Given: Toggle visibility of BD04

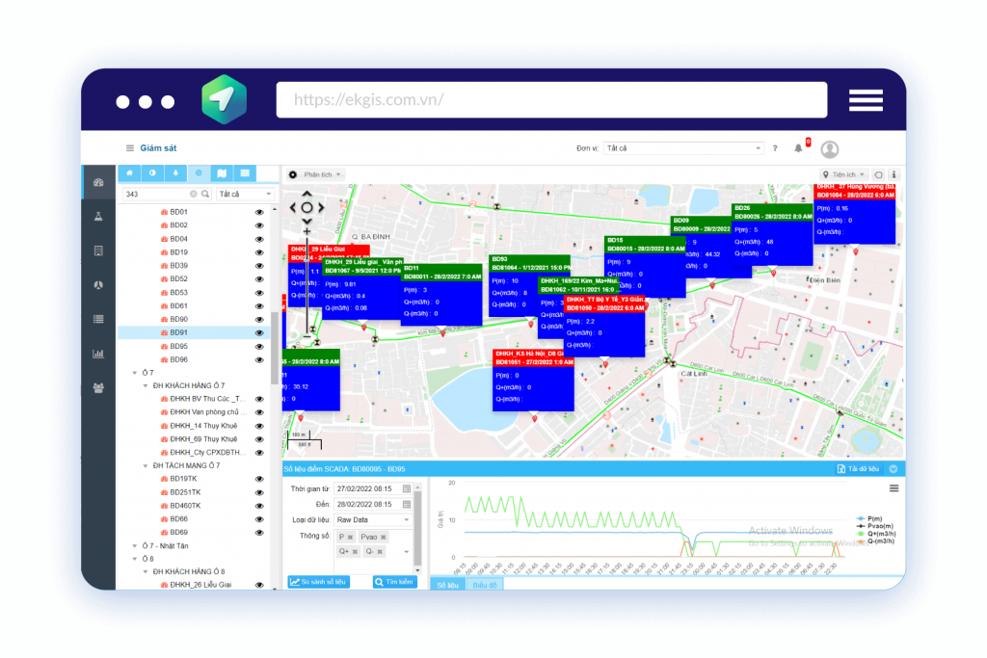Looking at the screenshot, I should coord(259,240).
